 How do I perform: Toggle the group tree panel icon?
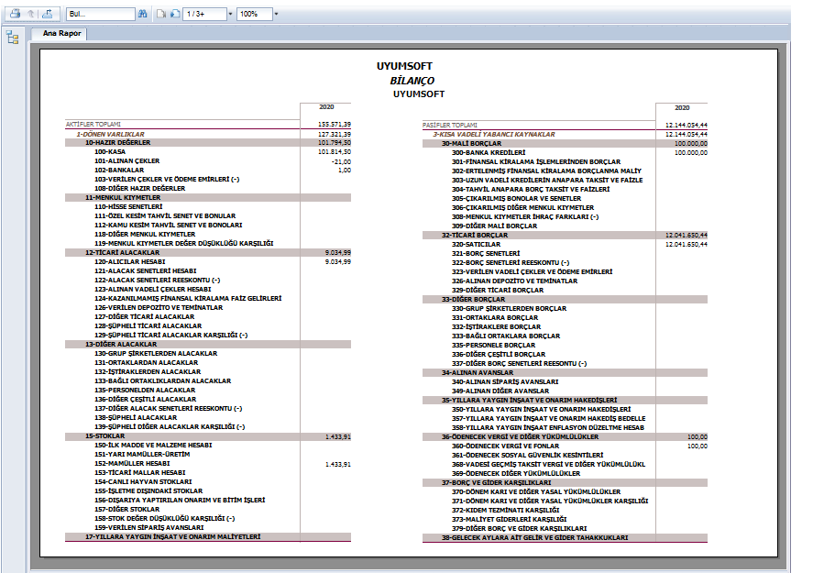tap(12, 37)
